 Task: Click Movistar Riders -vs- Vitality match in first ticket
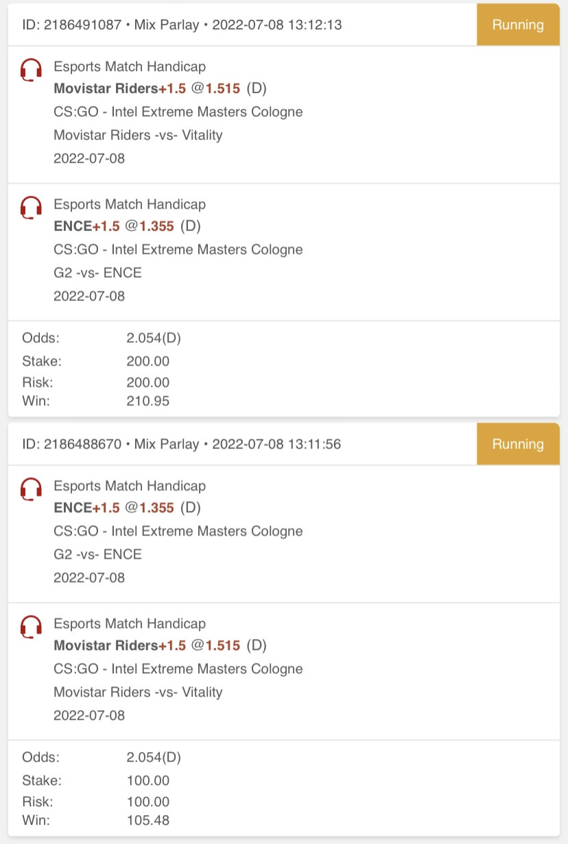click(138, 135)
